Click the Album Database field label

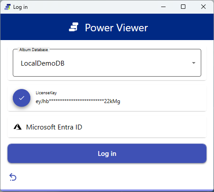[33, 50]
